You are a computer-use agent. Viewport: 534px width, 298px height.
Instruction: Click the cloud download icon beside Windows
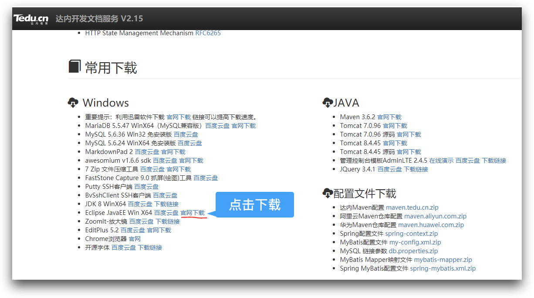click(73, 103)
